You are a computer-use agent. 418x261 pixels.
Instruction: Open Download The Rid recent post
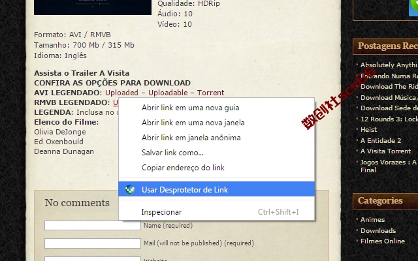click(x=389, y=87)
